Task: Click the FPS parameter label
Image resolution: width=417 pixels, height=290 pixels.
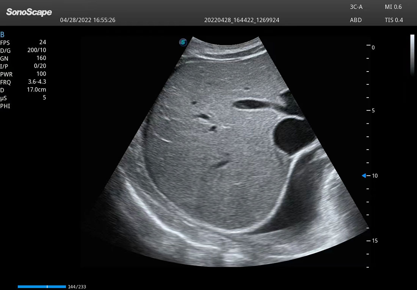Action: coord(5,43)
